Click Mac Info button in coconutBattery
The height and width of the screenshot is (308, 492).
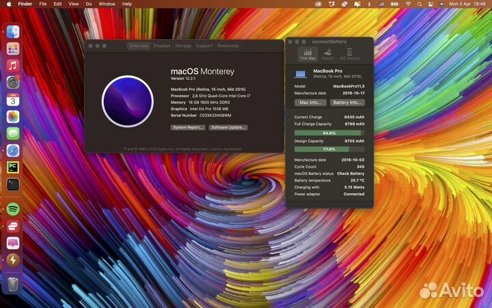coord(310,103)
